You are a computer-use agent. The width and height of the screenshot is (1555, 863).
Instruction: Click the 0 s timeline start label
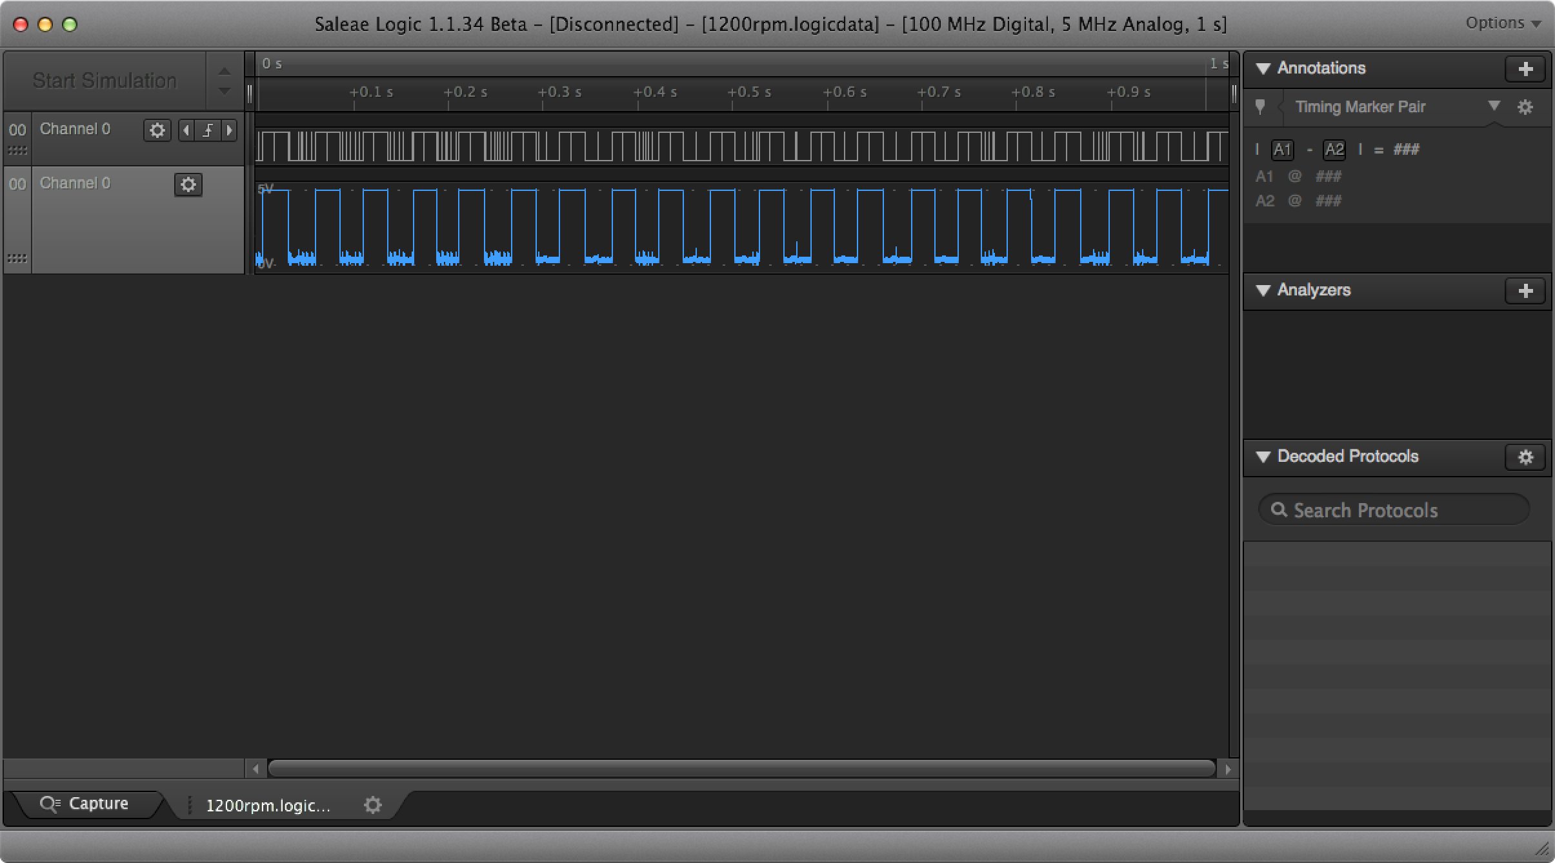(272, 64)
